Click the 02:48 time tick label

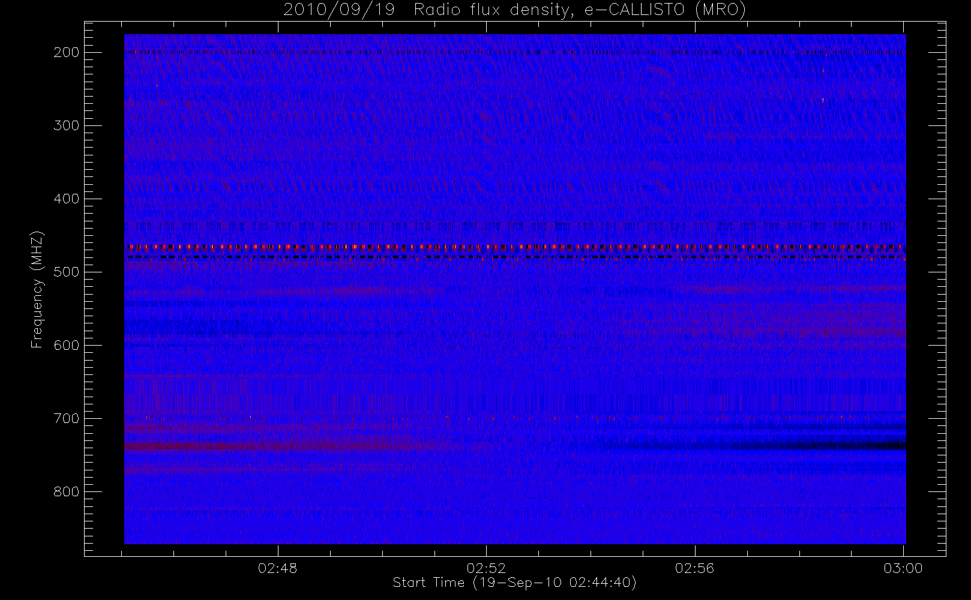pyautogui.click(x=277, y=568)
